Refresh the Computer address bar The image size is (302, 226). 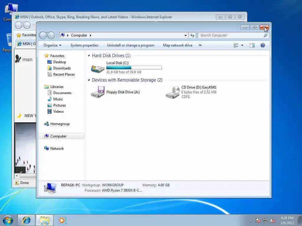(x=192, y=35)
